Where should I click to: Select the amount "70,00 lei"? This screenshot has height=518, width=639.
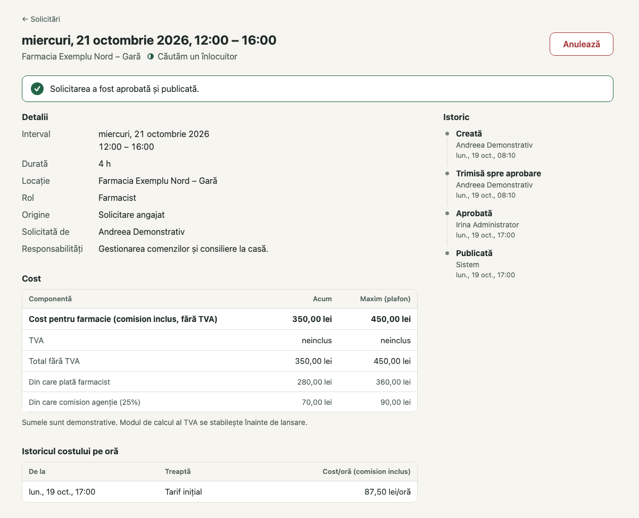[317, 402]
